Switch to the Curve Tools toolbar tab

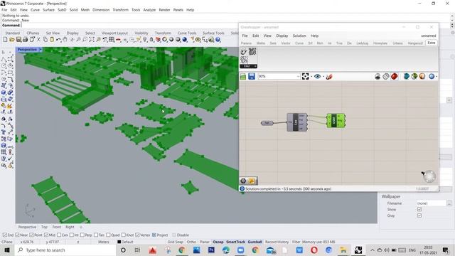point(187,33)
